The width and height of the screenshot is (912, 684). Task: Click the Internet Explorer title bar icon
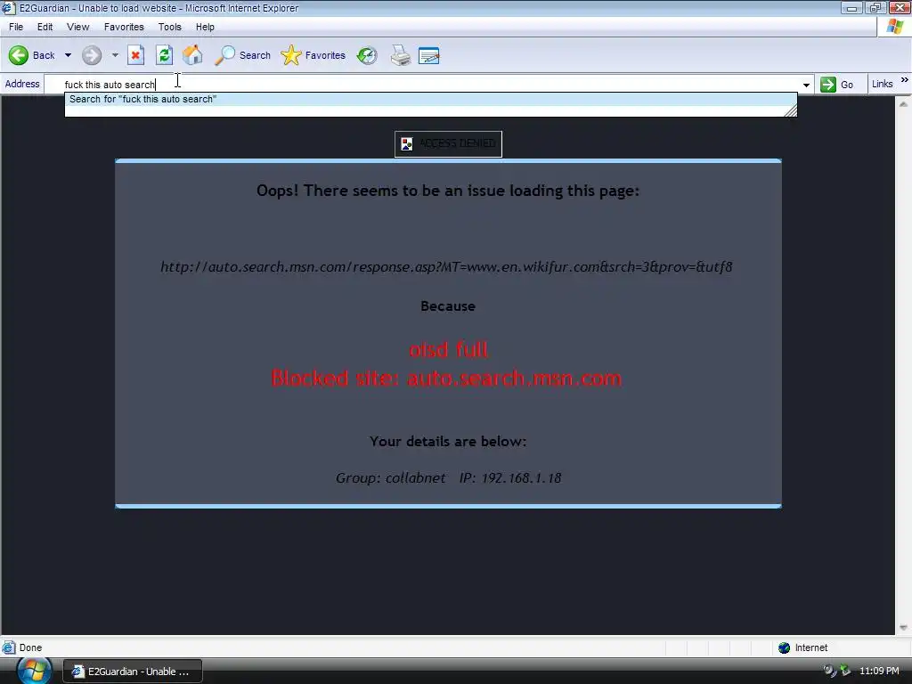point(8,7)
